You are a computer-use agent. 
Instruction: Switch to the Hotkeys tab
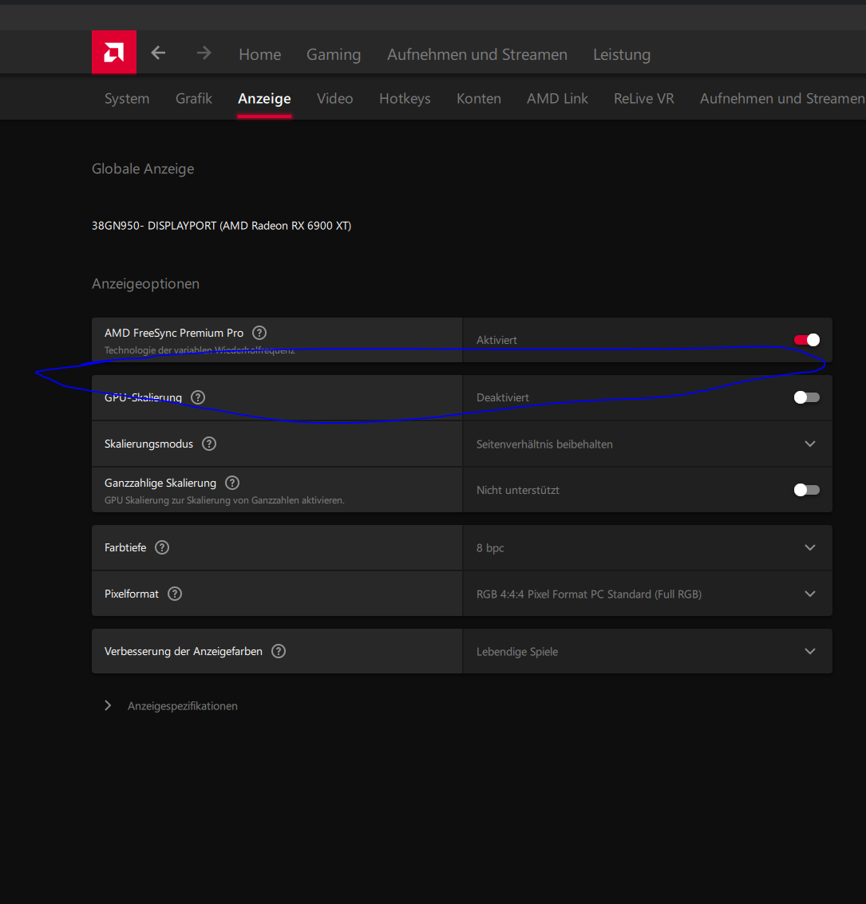[405, 99]
